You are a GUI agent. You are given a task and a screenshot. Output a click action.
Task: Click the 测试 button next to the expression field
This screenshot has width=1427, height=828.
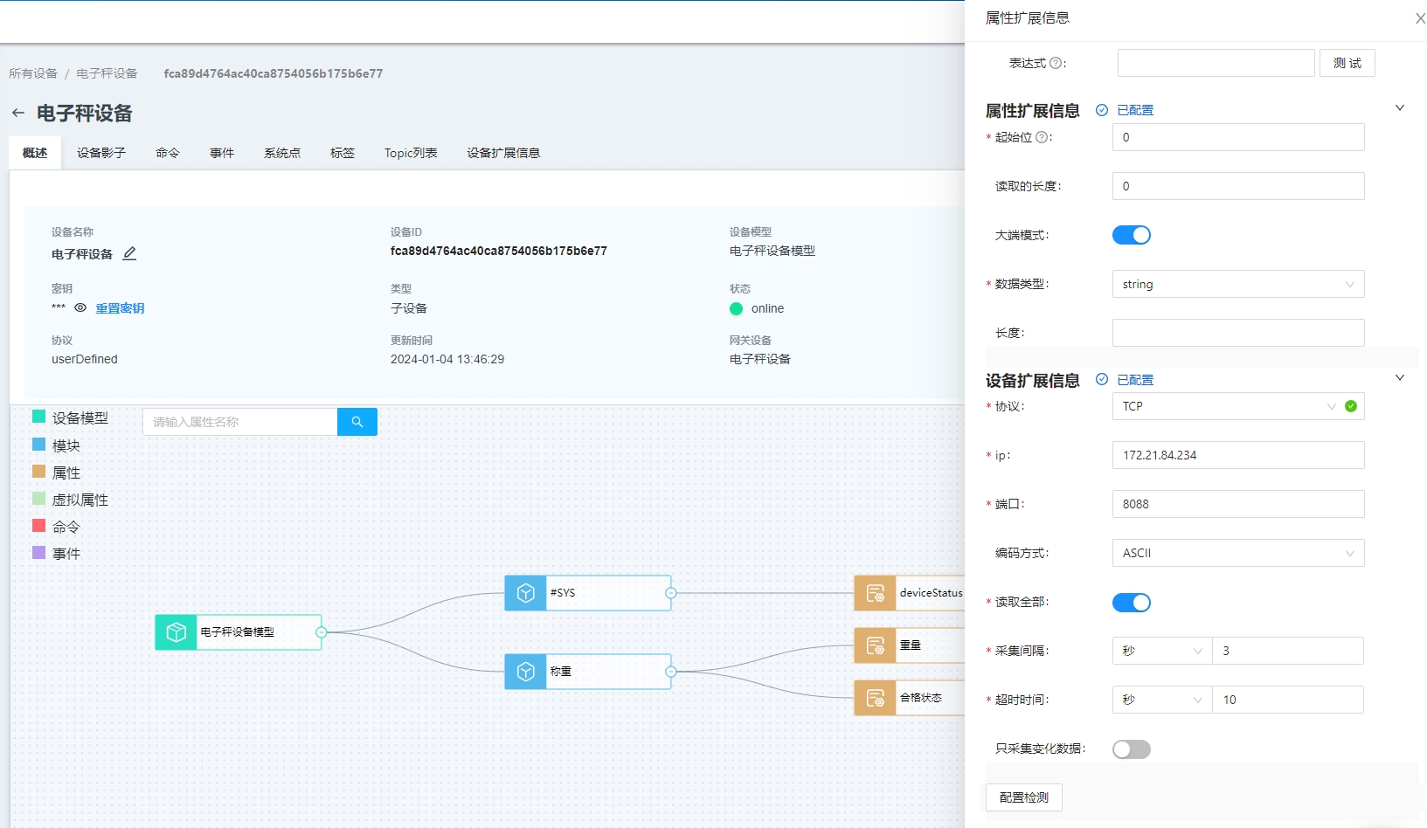tap(1347, 62)
